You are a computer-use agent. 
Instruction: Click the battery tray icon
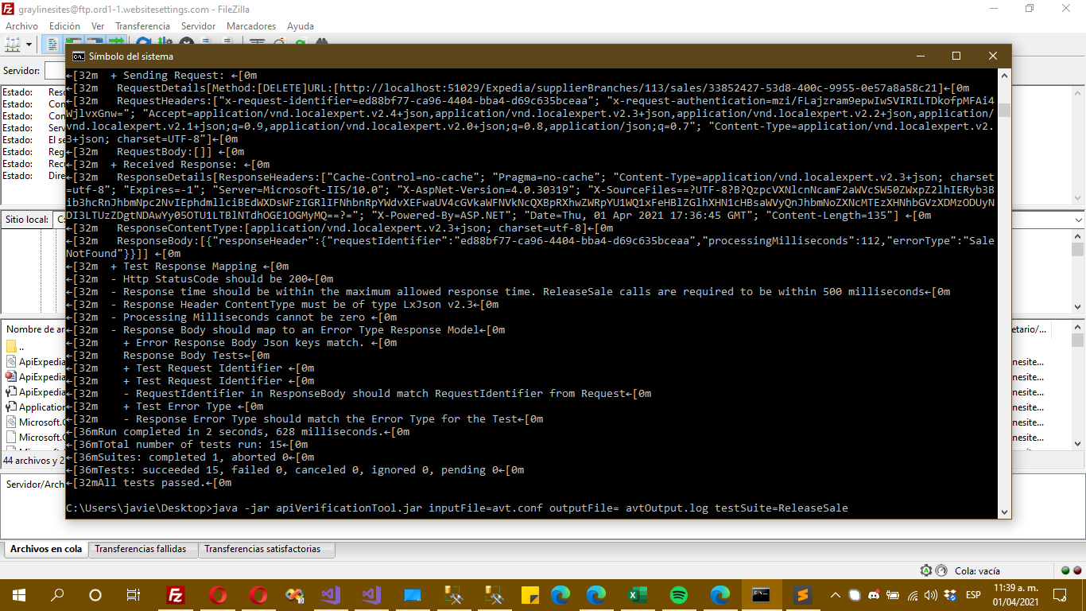click(893, 595)
